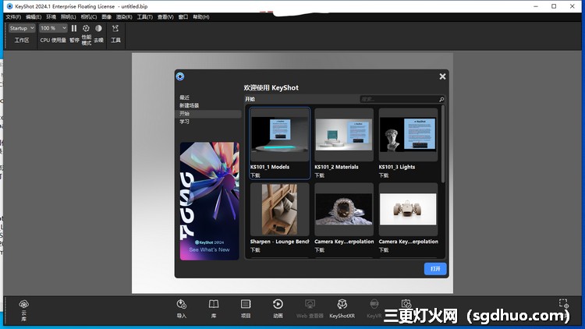The image size is (585, 329).
Task: Click the KeyShot 2024 See What's New banner
Action: [x=209, y=201]
